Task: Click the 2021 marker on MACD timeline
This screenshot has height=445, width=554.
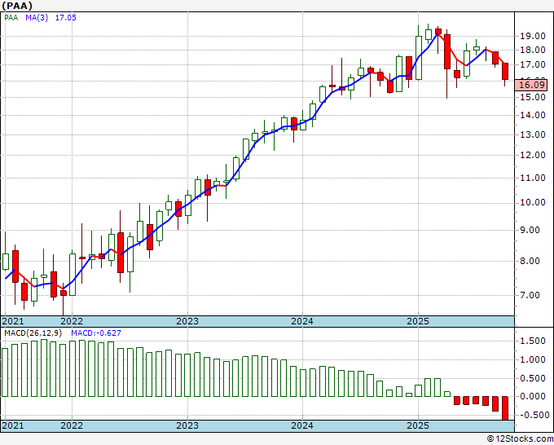Action: click(13, 425)
